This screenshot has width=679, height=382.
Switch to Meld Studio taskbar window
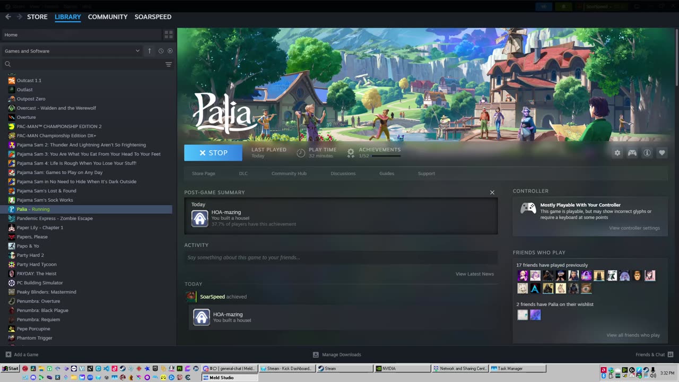point(230,378)
